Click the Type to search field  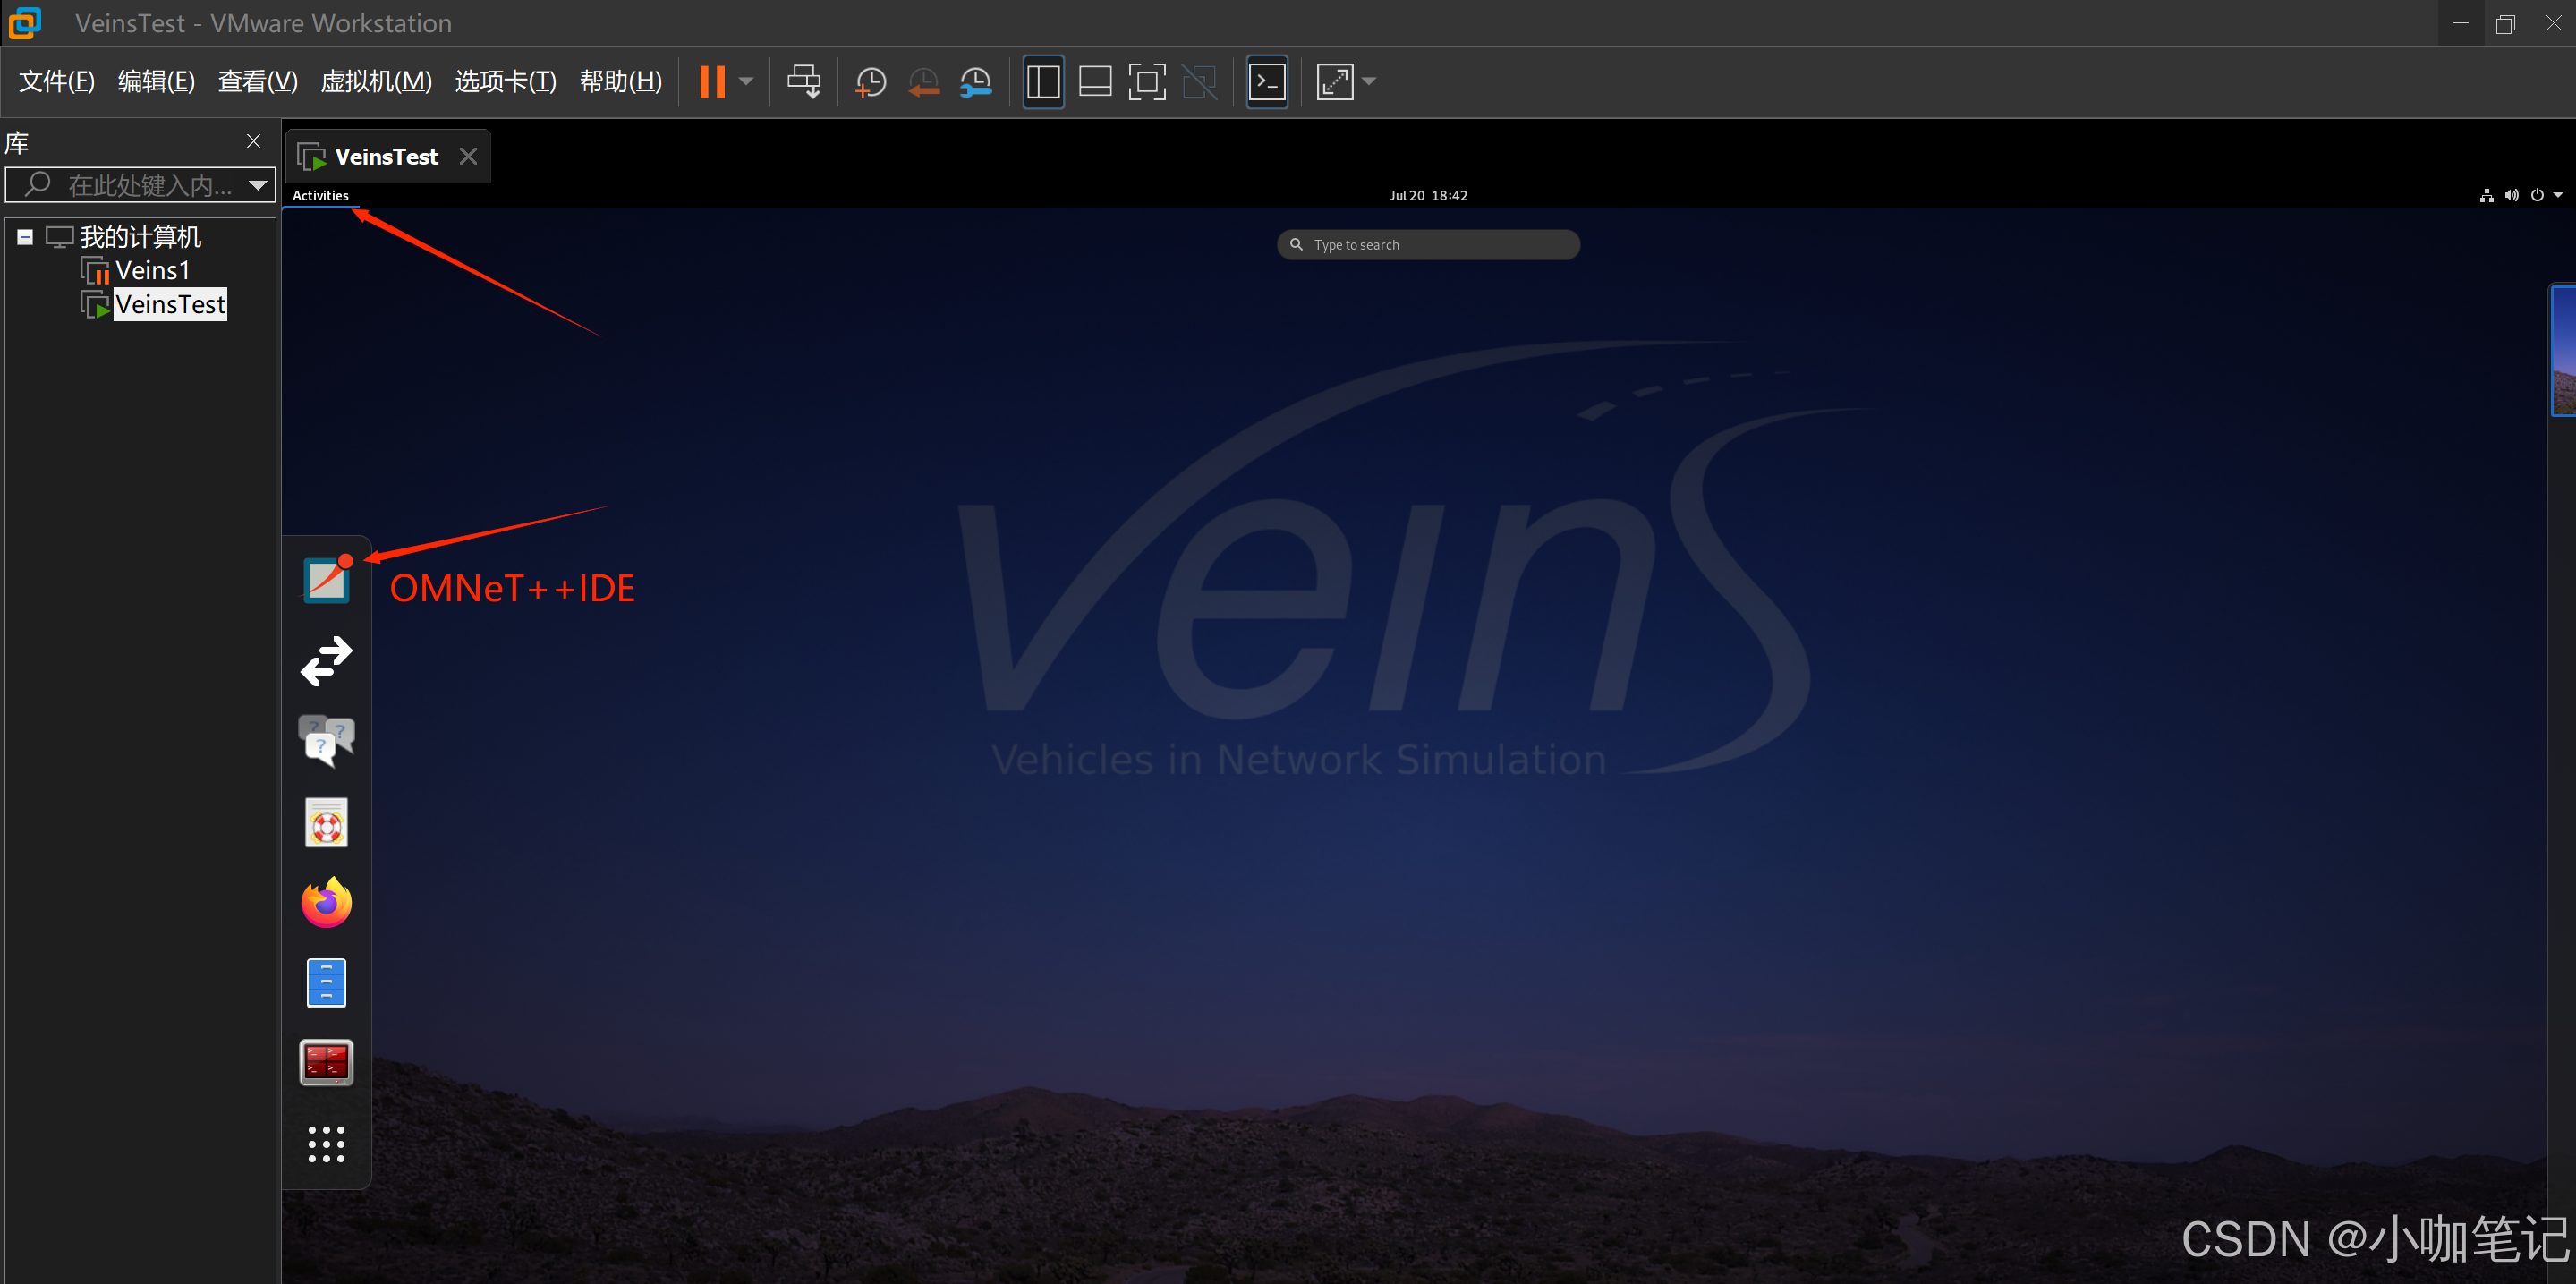point(1428,245)
